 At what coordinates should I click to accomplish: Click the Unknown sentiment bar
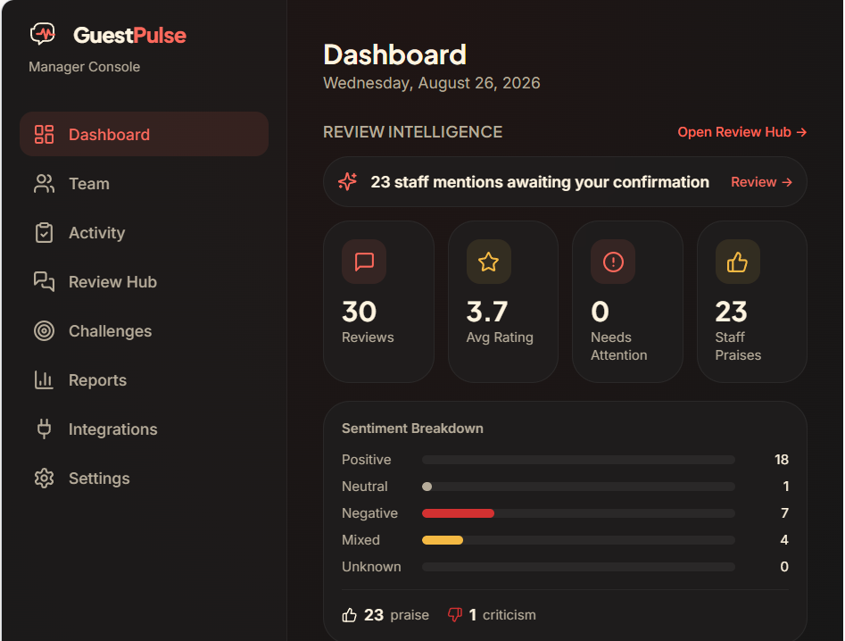tap(578, 567)
